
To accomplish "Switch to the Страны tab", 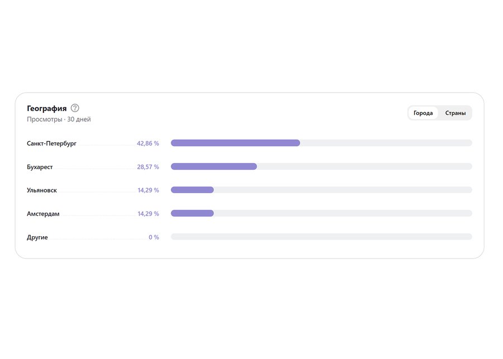I will pyautogui.click(x=455, y=113).
